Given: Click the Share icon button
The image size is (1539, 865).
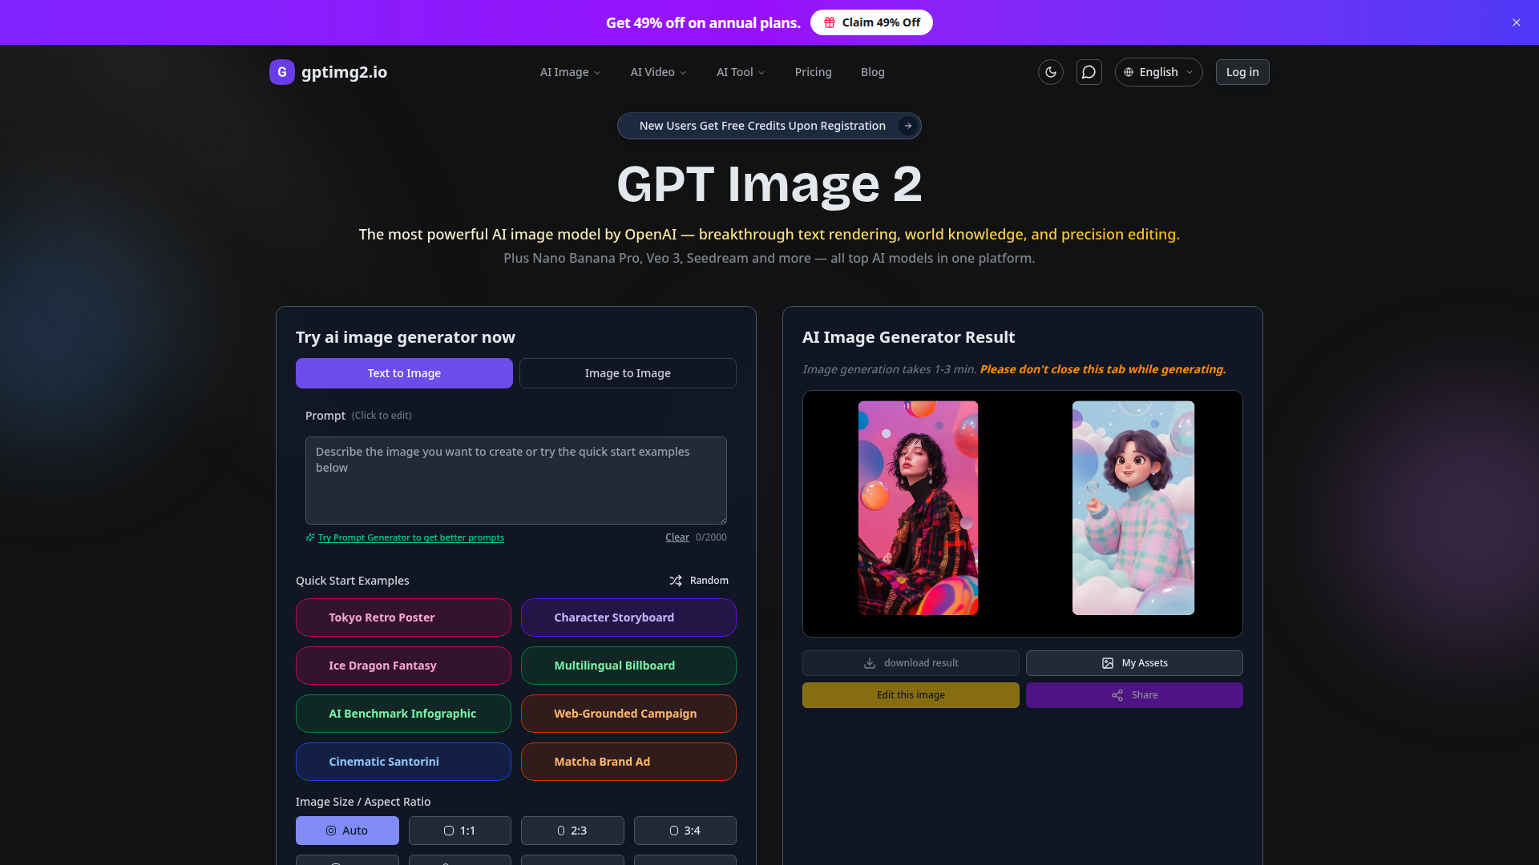Looking at the screenshot, I should pos(1117,695).
